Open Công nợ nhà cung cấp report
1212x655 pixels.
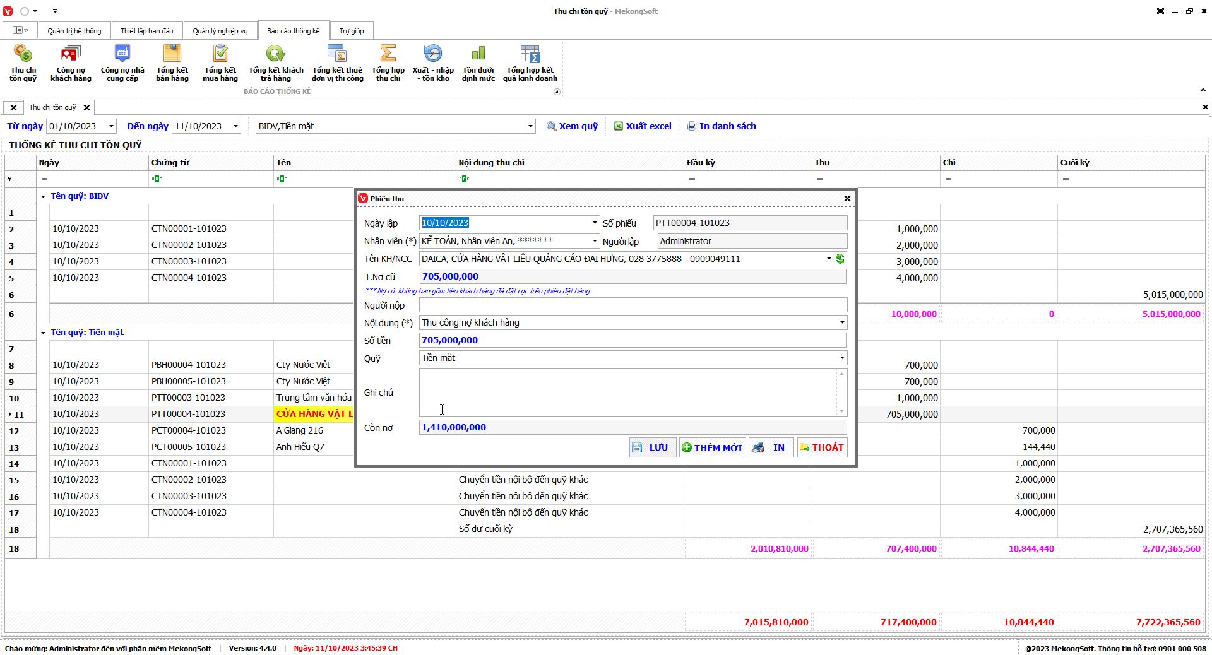coord(122,62)
